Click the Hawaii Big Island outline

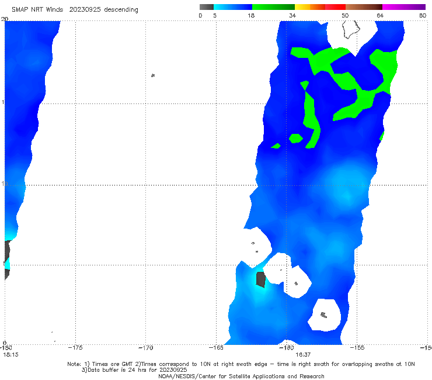click(x=351, y=30)
